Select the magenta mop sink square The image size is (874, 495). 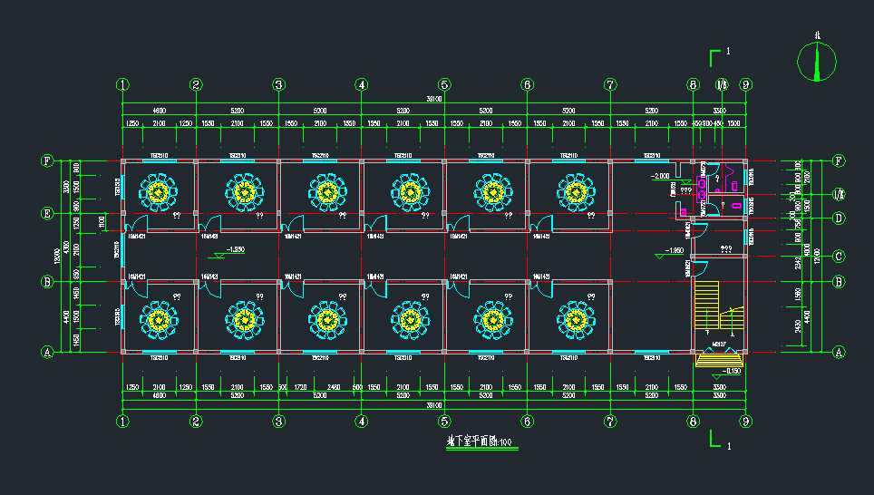684,212
